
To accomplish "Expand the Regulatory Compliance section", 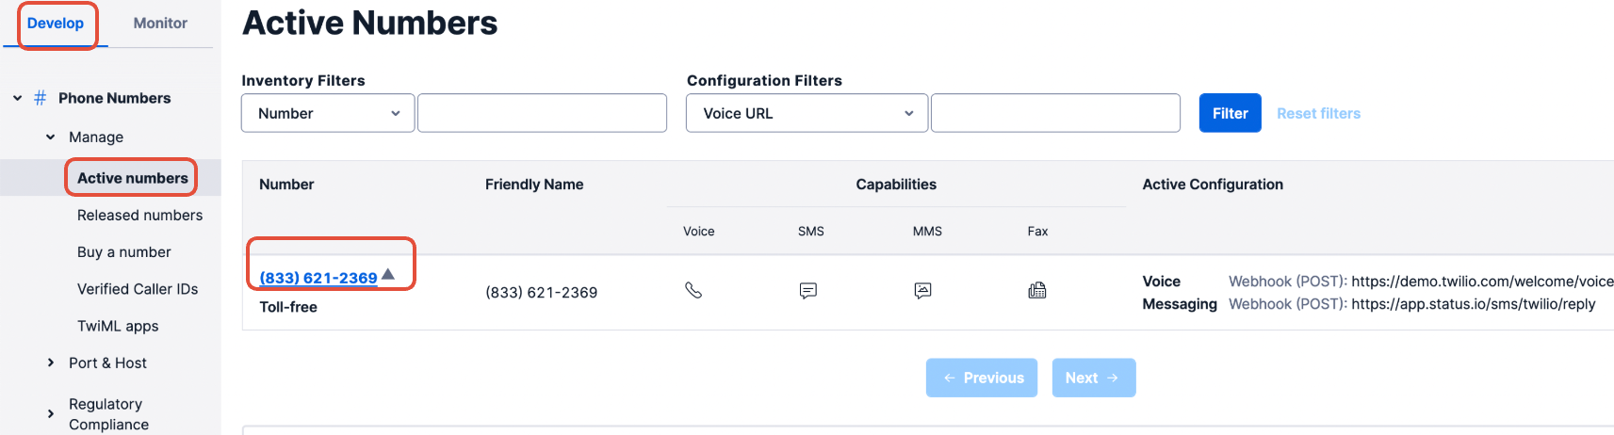I will [51, 413].
